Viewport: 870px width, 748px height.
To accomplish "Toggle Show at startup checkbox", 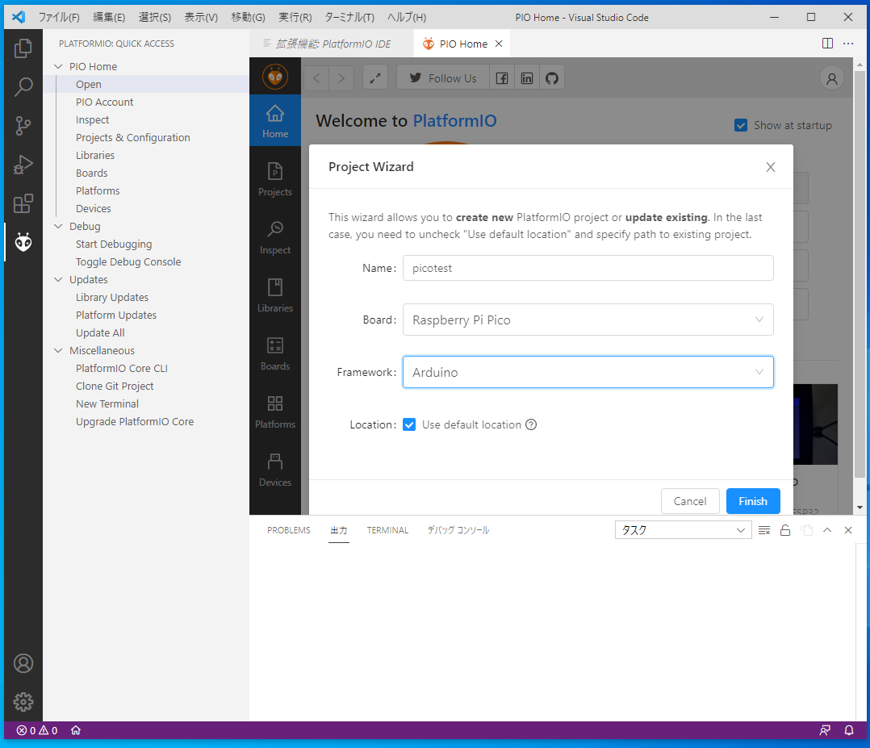I will pyautogui.click(x=741, y=125).
